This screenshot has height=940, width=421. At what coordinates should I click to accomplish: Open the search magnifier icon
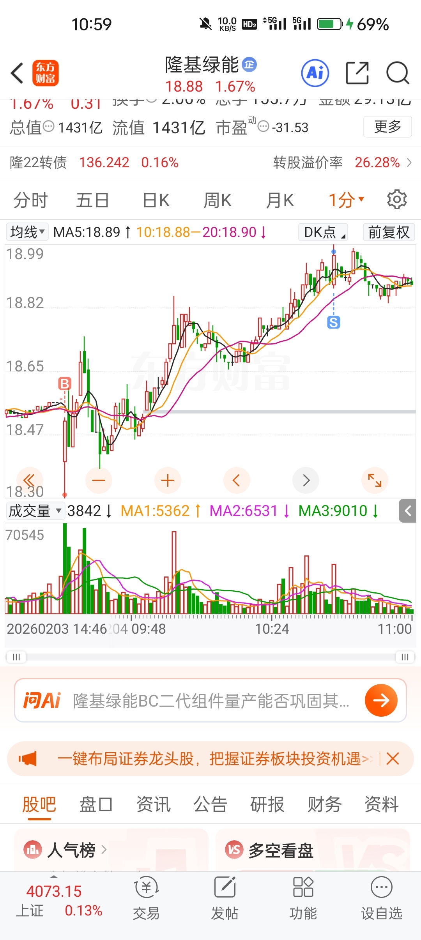pos(398,73)
